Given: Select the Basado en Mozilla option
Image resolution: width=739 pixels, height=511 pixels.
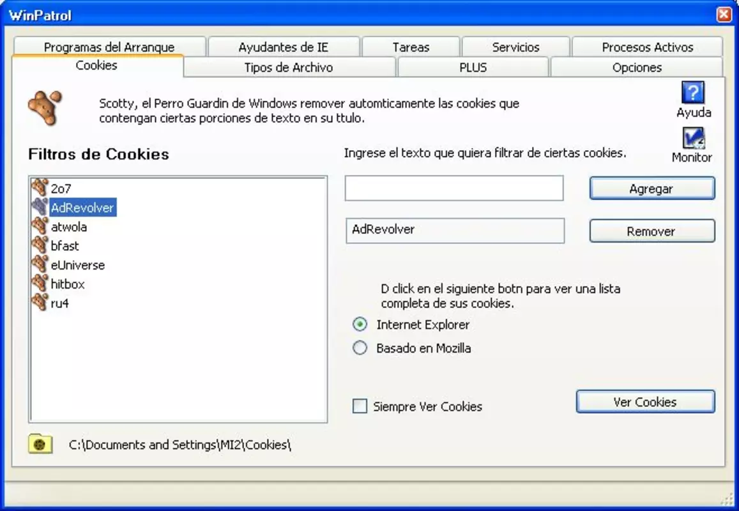Looking at the screenshot, I should click(x=360, y=348).
